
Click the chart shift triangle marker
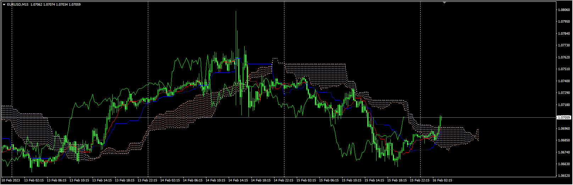tap(444, 2)
